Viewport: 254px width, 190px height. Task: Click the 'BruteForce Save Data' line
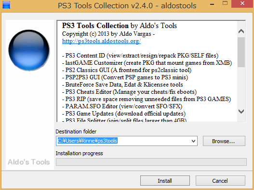tap(122, 85)
